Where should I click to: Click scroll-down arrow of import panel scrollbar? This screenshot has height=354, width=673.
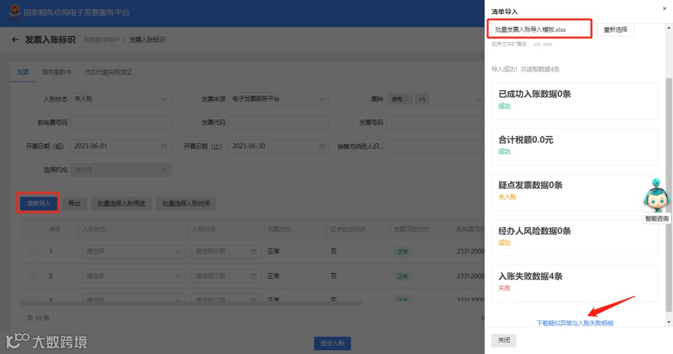(668, 322)
